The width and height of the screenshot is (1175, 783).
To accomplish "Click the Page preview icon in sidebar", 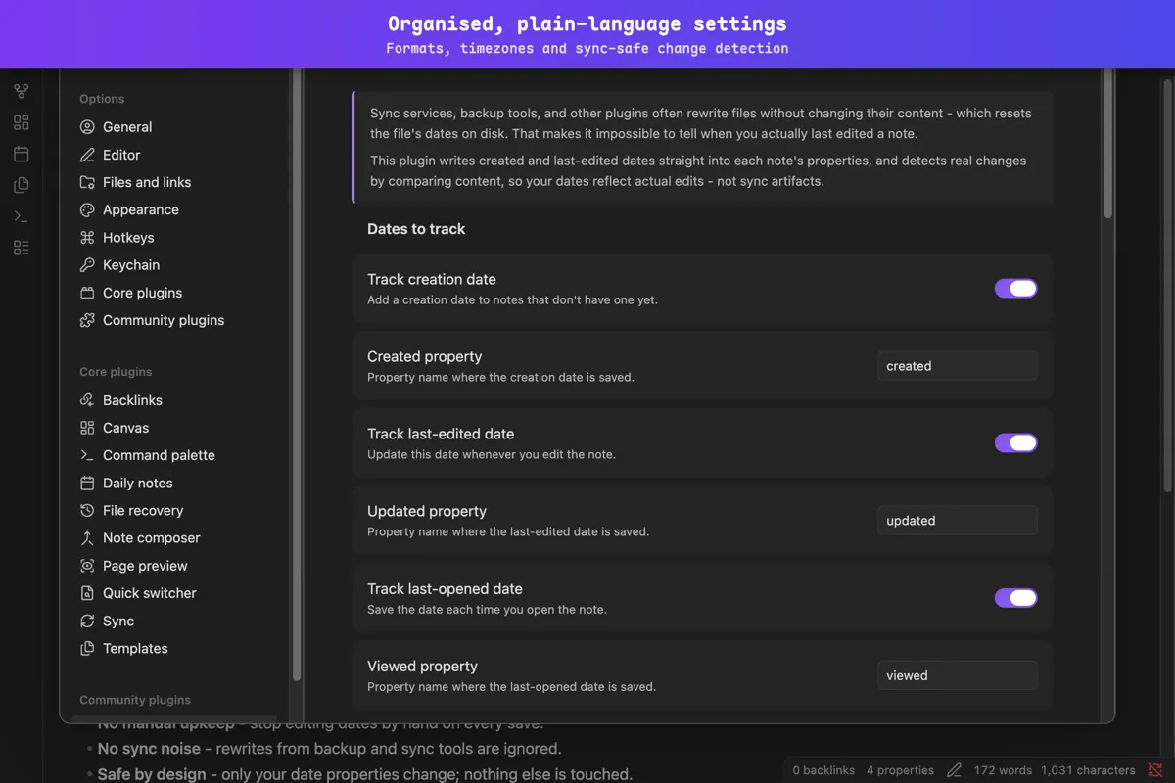I will (x=87, y=566).
